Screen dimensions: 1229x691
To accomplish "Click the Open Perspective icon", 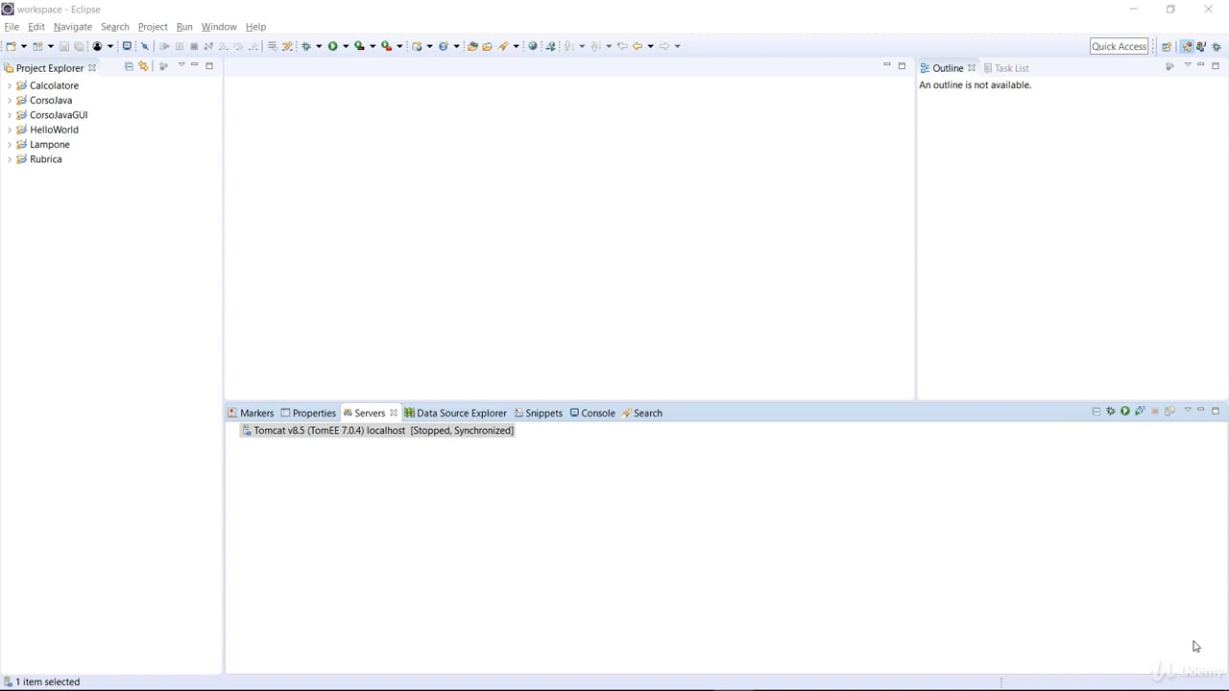I will (x=1167, y=46).
